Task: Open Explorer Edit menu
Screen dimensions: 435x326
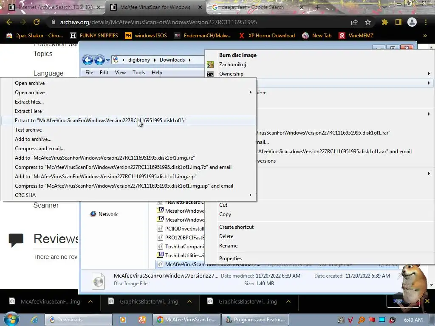Action: tap(104, 72)
